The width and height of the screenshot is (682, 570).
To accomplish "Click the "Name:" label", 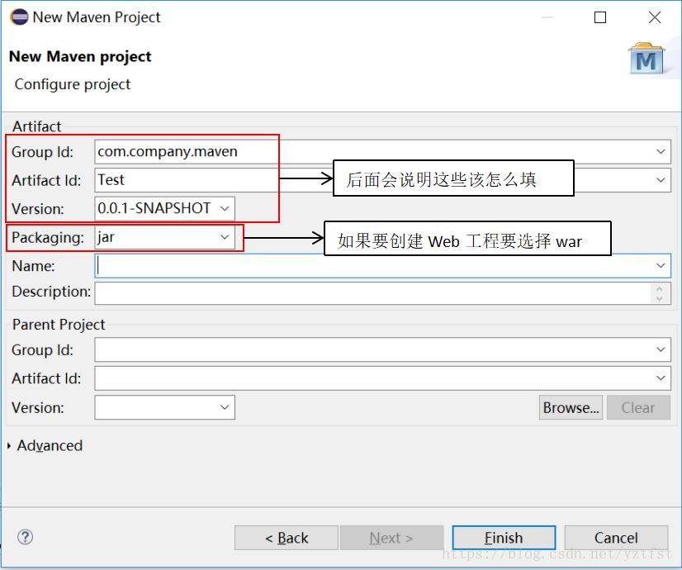I will pyautogui.click(x=34, y=266).
